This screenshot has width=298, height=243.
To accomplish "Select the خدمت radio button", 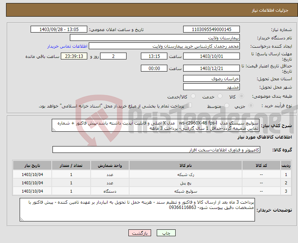I will [220, 96].
